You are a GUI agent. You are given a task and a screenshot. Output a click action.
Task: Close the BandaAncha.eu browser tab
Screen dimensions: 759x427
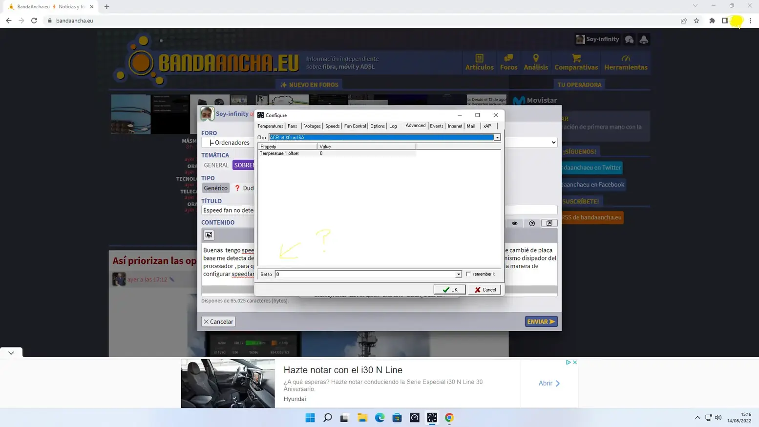92,7
